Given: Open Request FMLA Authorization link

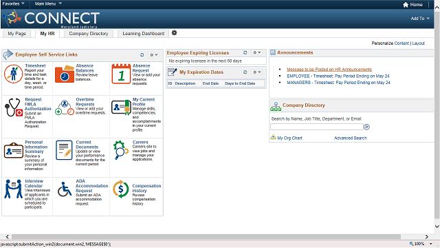Looking at the screenshot, I should click(x=38, y=104).
